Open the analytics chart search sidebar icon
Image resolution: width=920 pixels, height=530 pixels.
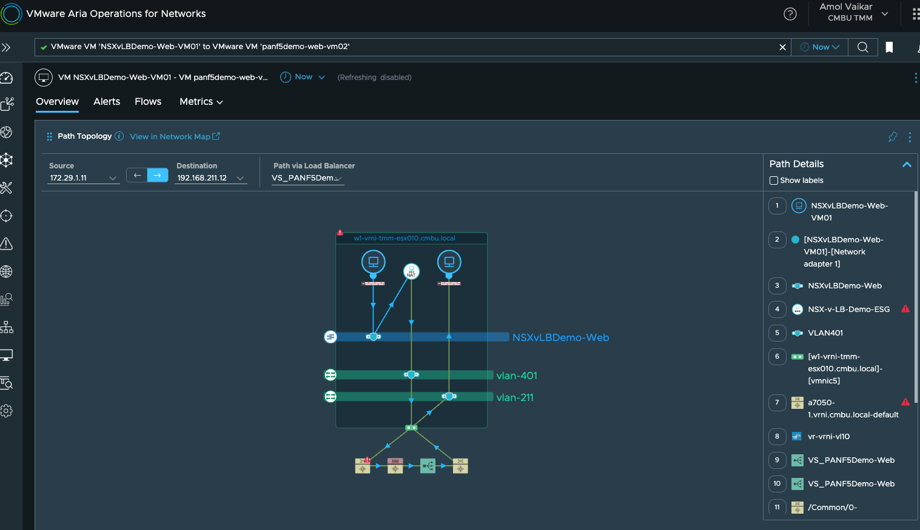[x=7, y=299]
